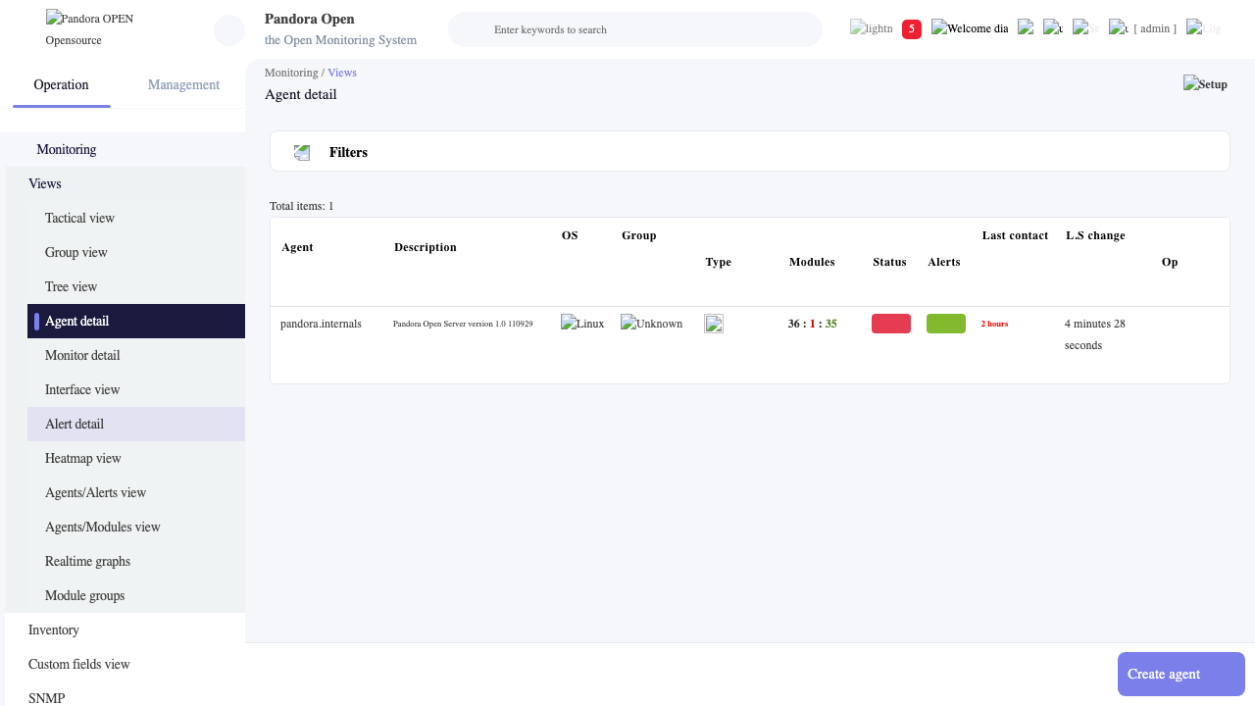Click the Status column header
Screen dimensions: 1255x706
coord(889,262)
